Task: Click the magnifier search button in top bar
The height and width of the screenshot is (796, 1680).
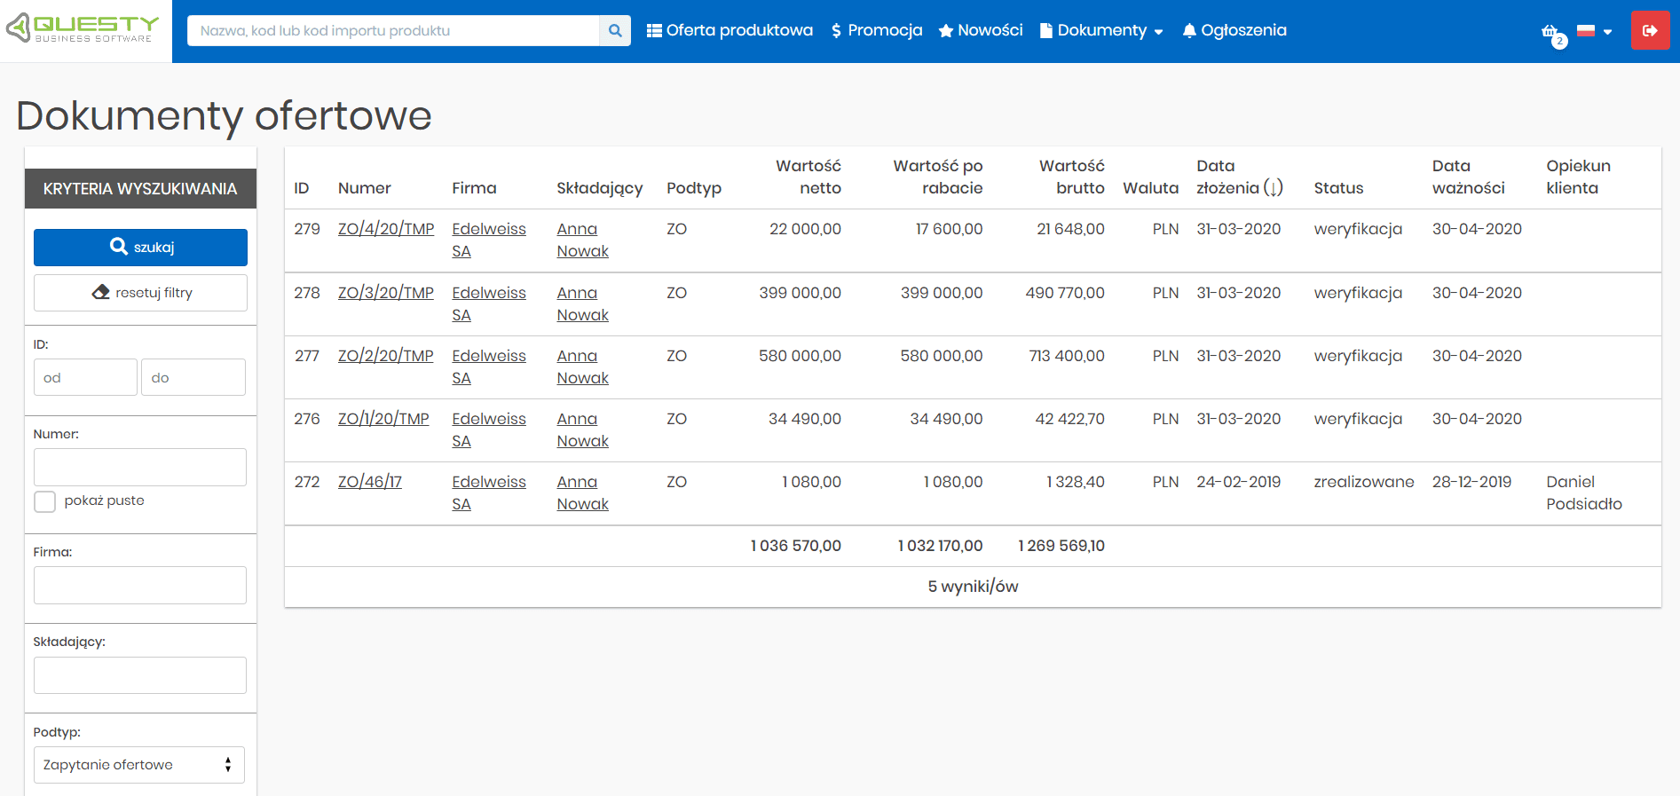Action: pos(615,30)
